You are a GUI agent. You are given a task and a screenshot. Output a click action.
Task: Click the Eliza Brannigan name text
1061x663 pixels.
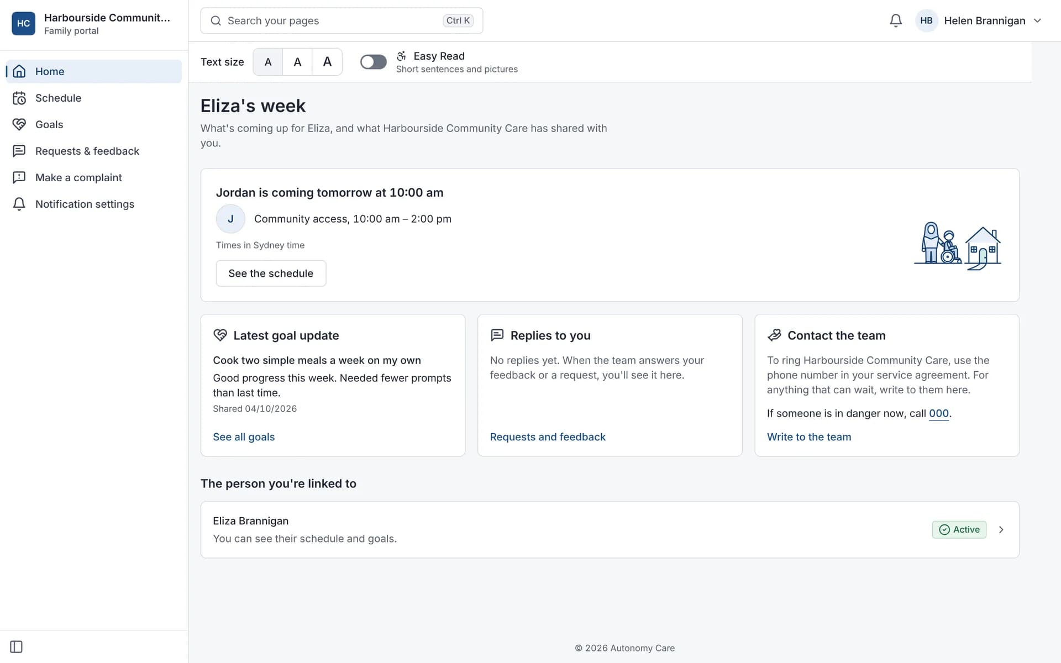tap(251, 520)
